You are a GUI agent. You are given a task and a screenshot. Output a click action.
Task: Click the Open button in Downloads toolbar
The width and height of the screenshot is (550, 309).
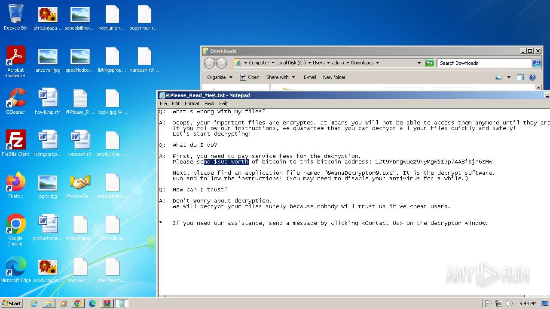coord(250,77)
